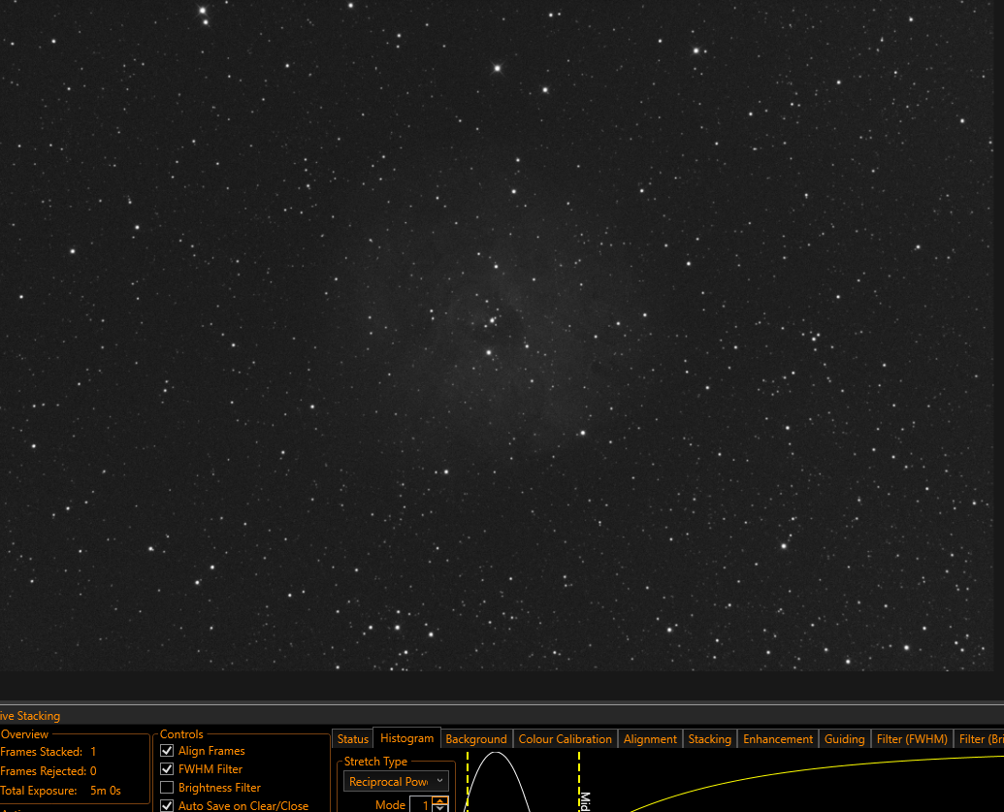Select the Histogram tab
This screenshot has width=1004, height=812.
406,738
